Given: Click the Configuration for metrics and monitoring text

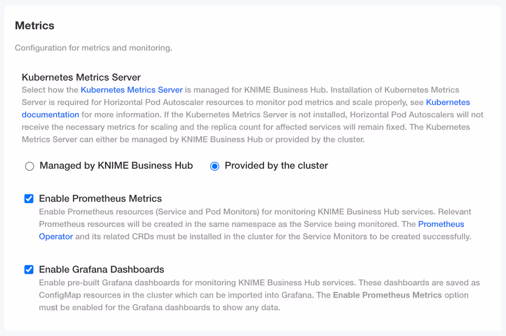Looking at the screenshot, I should coord(93,48).
